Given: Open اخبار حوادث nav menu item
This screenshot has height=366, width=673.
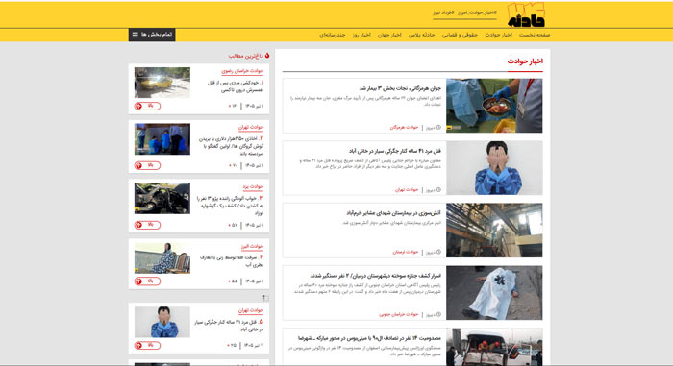Looking at the screenshot, I should point(498,35).
